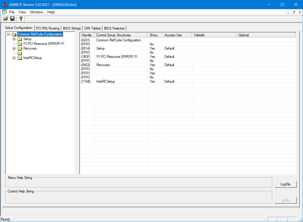Image resolution: width=303 pixels, height=222 pixels.
Task: Expand the Recovery tree node
Action: [x=14, y=48]
